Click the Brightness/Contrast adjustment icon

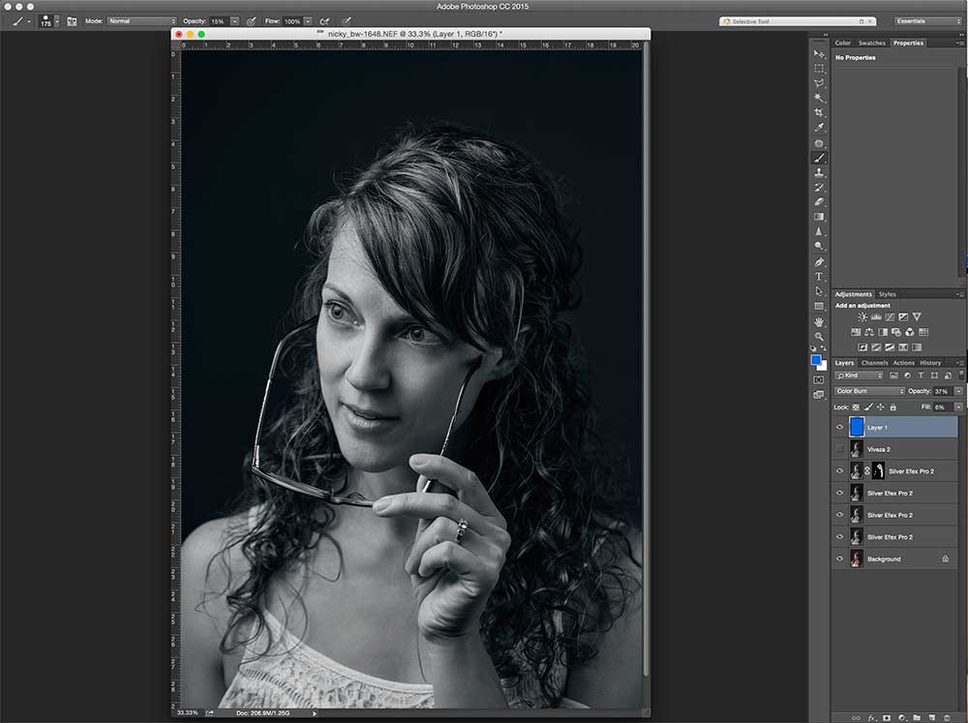862,316
